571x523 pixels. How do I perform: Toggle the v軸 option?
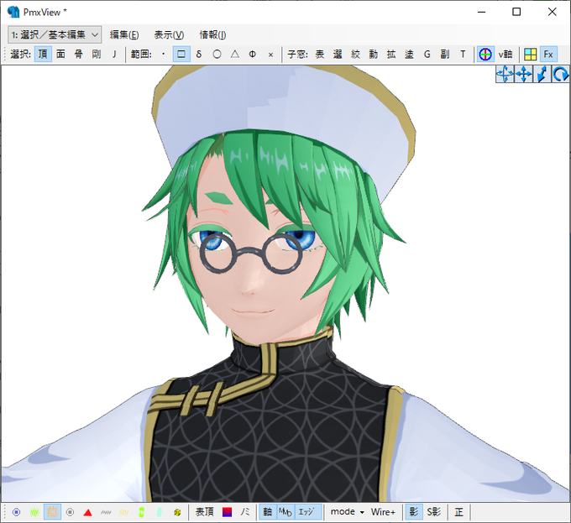(506, 55)
